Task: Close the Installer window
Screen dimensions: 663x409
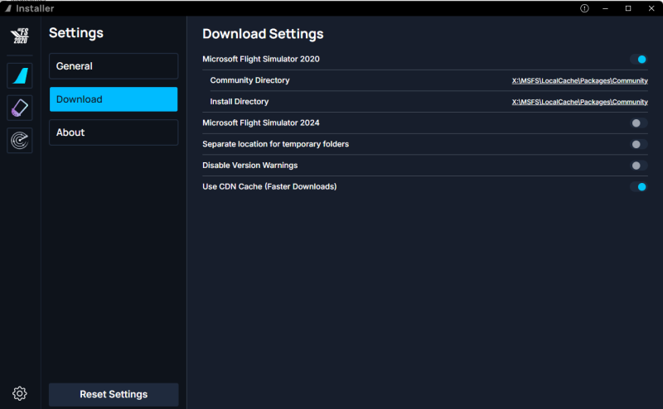Action: (x=651, y=8)
